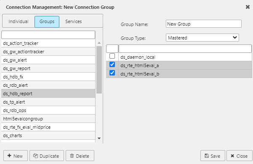Open the Services tab
The width and height of the screenshot is (253, 164).
coord(73,21)
